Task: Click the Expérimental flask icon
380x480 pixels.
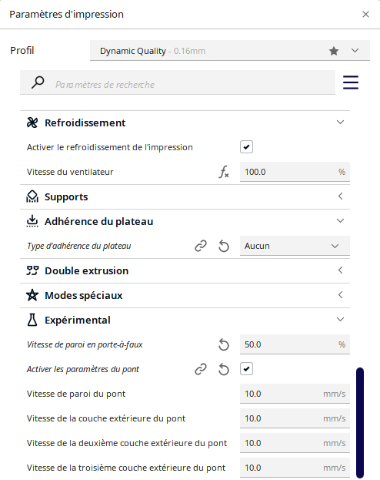Action: tap(32, 320)
